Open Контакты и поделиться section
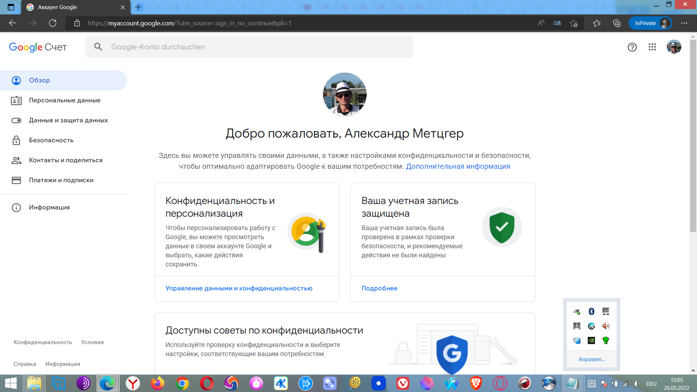Screen dimensions: 697x392 64,160
